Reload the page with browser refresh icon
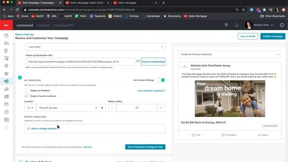288x162 pixels. tap(17, 10)
